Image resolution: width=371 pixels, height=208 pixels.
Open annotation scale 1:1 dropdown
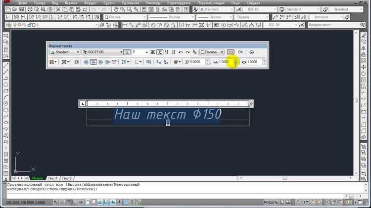(302, 203)
